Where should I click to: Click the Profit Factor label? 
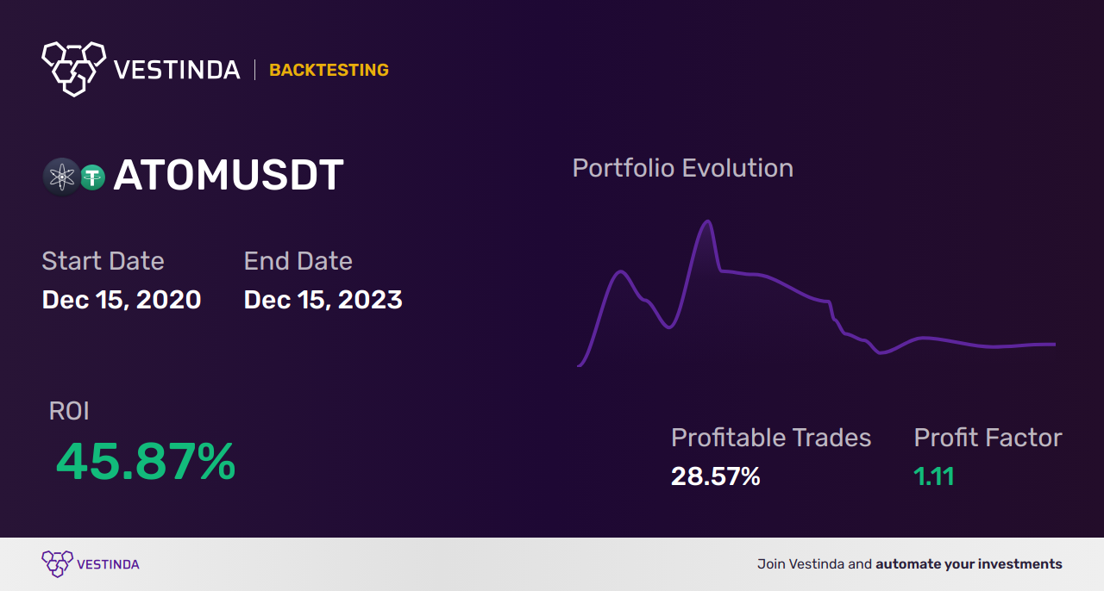click(x=988, y=438)
